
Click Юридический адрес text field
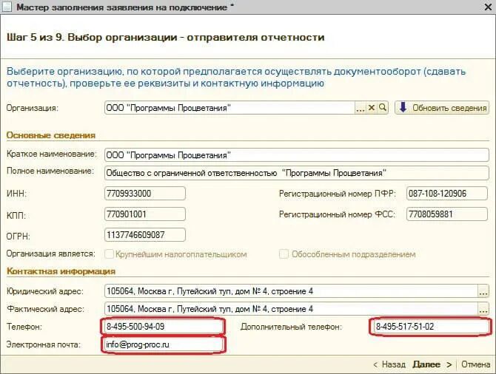point(291,291)
